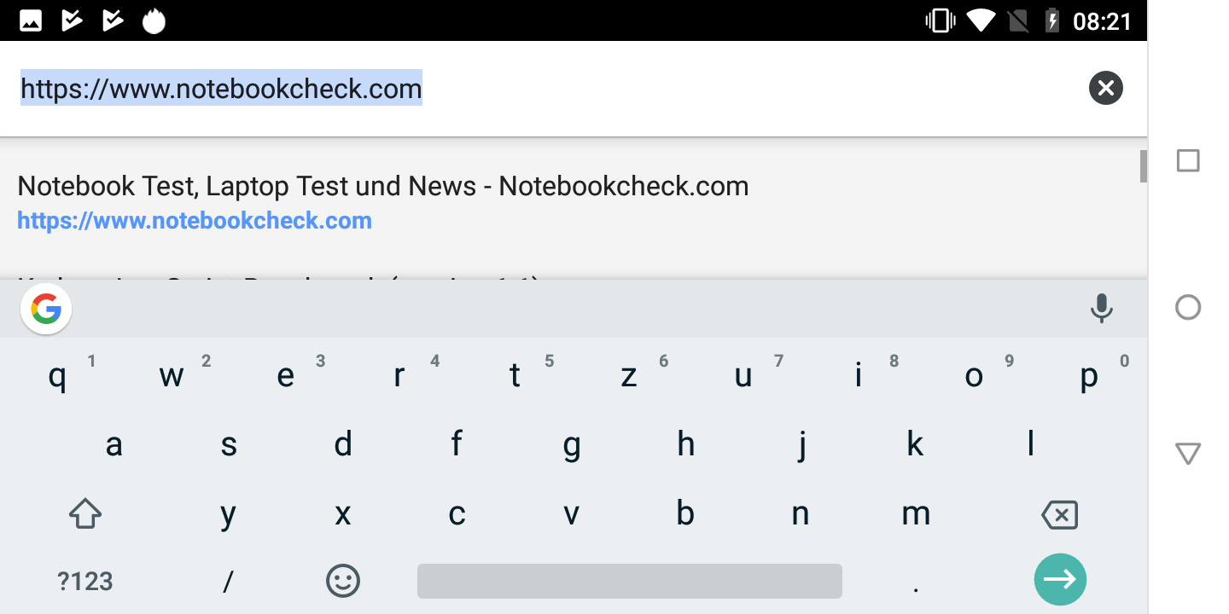This screenshot has width=1229, height=614.
Task: Click the suggestions list scrollbar
Action: (1143, 165)
